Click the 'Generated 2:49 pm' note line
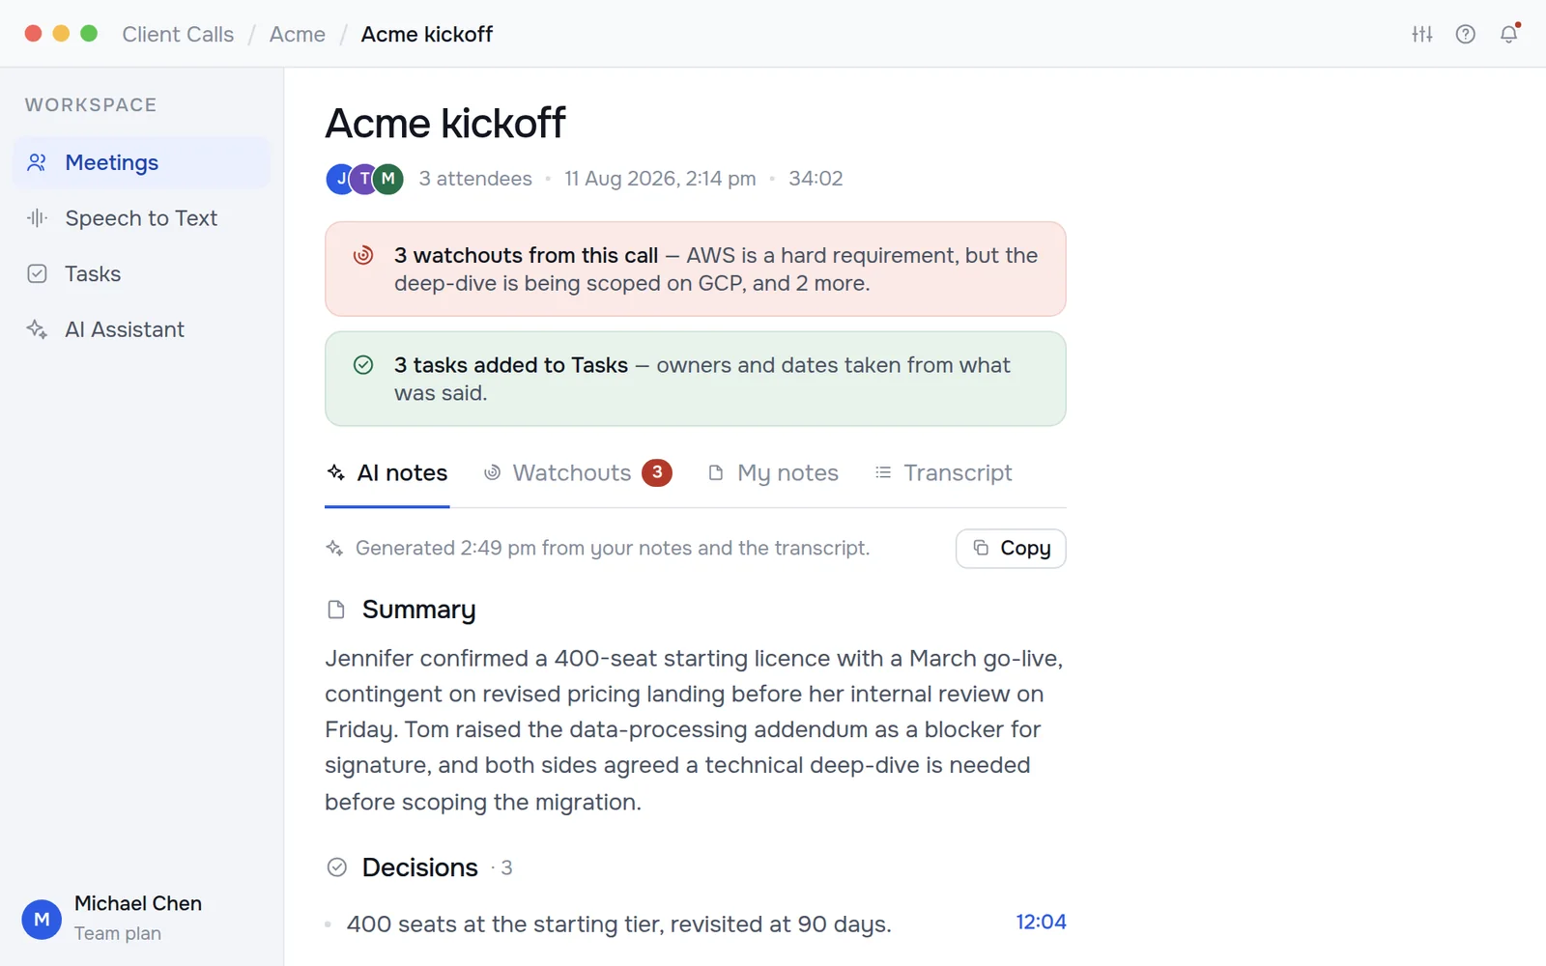Viewport: 1546px width, 966px height. [x=613, y=549]
